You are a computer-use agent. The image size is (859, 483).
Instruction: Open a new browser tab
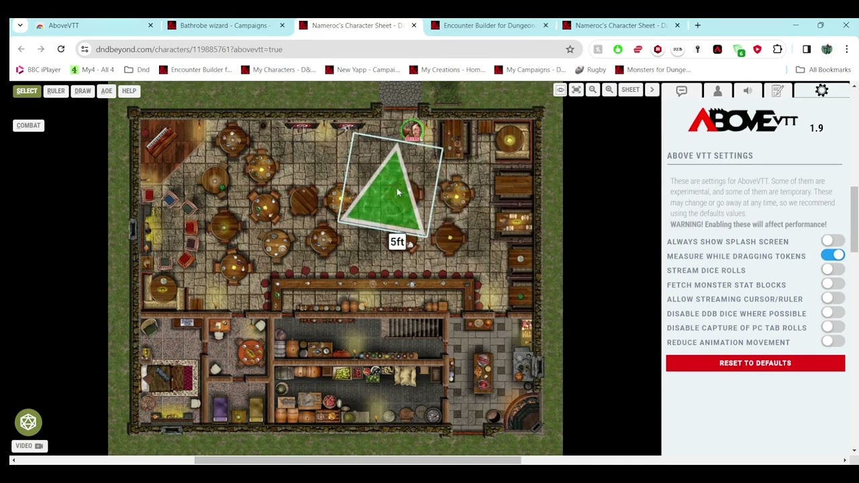point(698,25)
